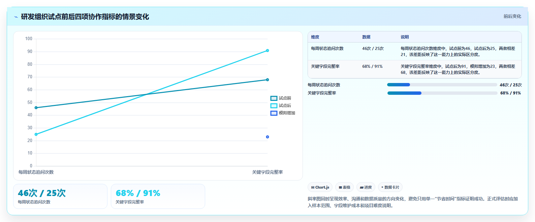Screen dimensions: 535x222
Task: Open the 68% / 91% data card
Action: 158,196
